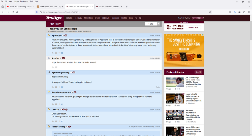Click reply arrow on agspirit_09's post
The height and width of the screenshot is (136, 252).
[x=53, y=53]
